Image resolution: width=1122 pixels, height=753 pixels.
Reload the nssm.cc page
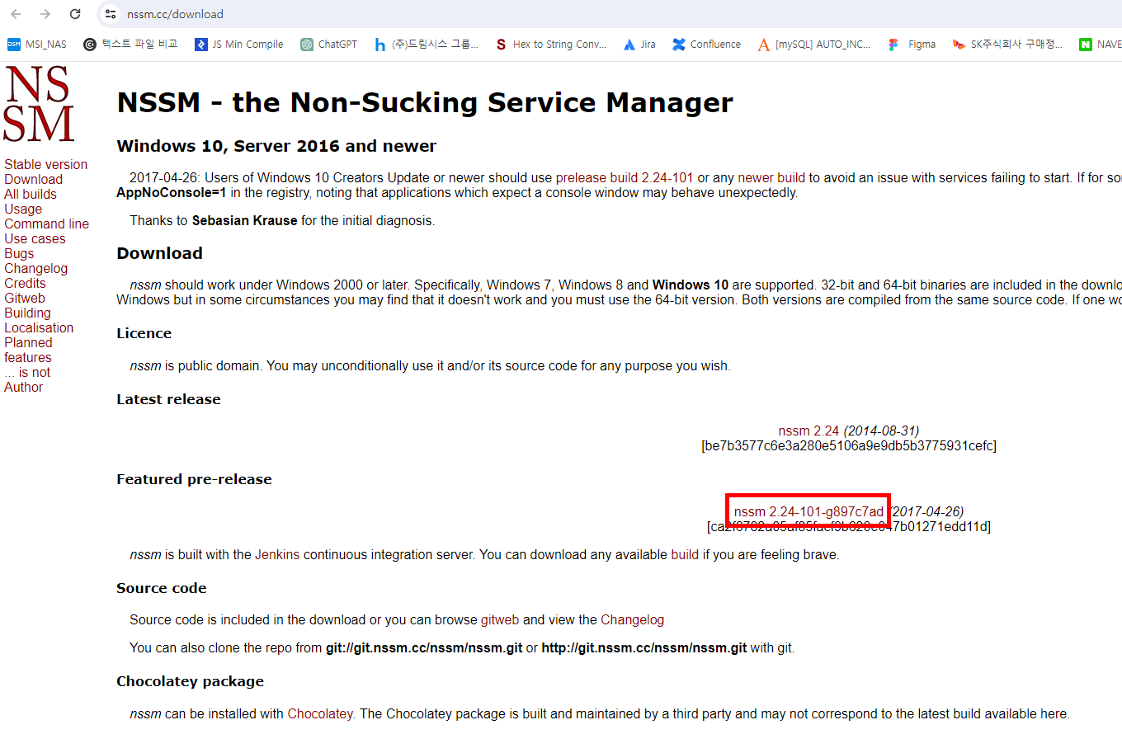pyautogui.click(x=75, y=14)
